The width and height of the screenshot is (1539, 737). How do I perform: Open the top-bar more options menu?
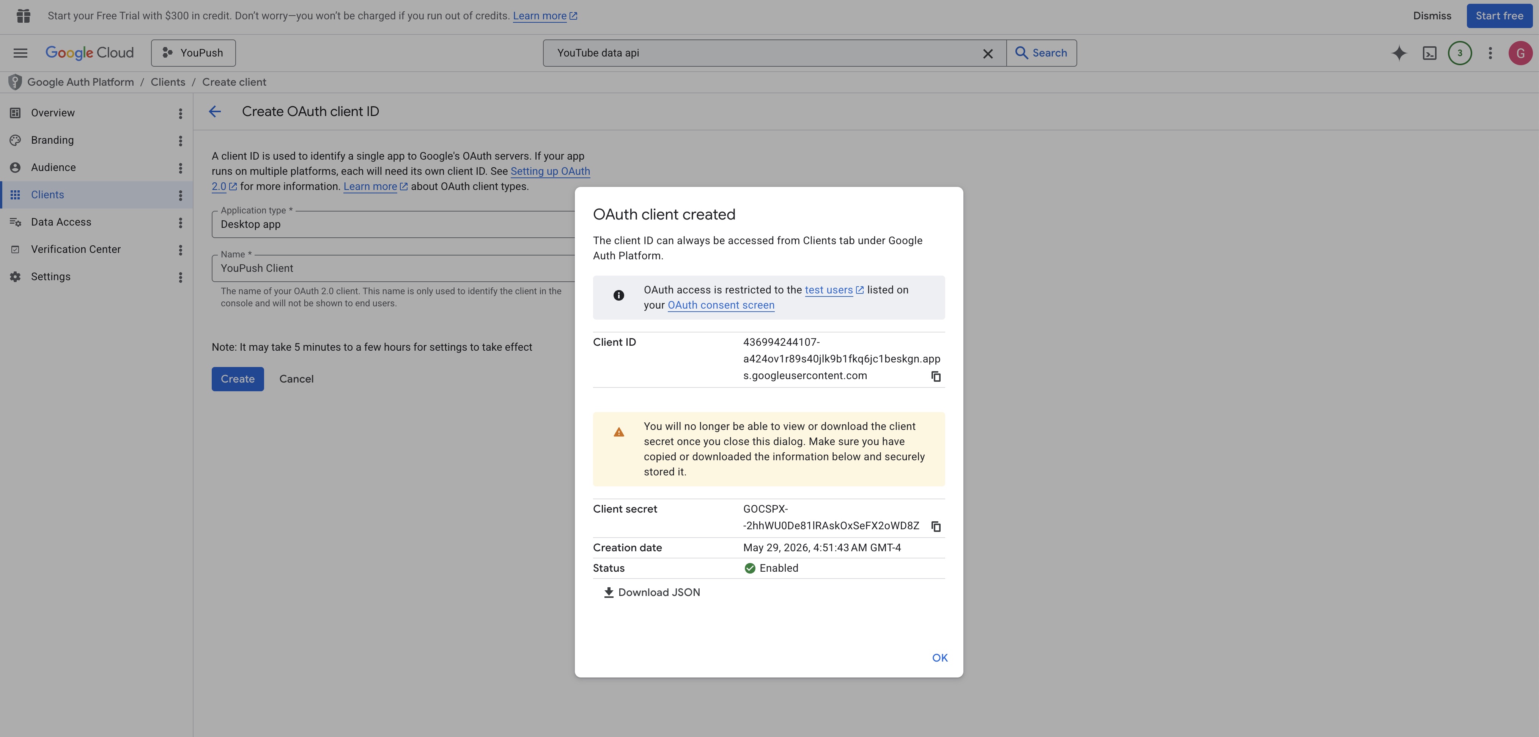(x=1490, y=53)
